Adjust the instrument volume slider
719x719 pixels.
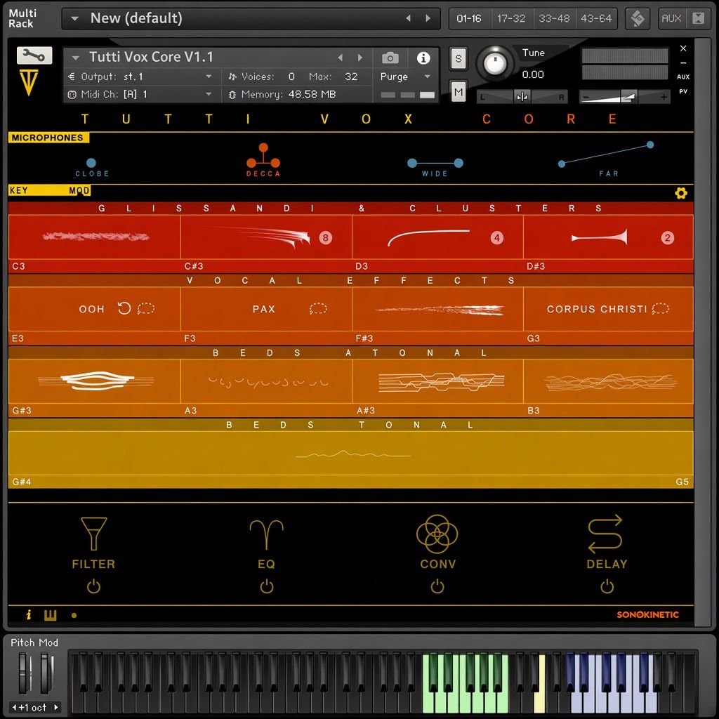[624, 97]
